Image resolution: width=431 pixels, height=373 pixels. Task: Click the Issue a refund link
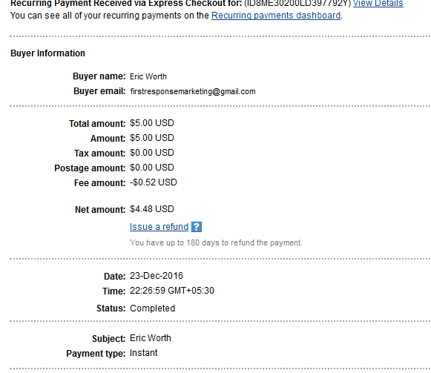point(159,227)
